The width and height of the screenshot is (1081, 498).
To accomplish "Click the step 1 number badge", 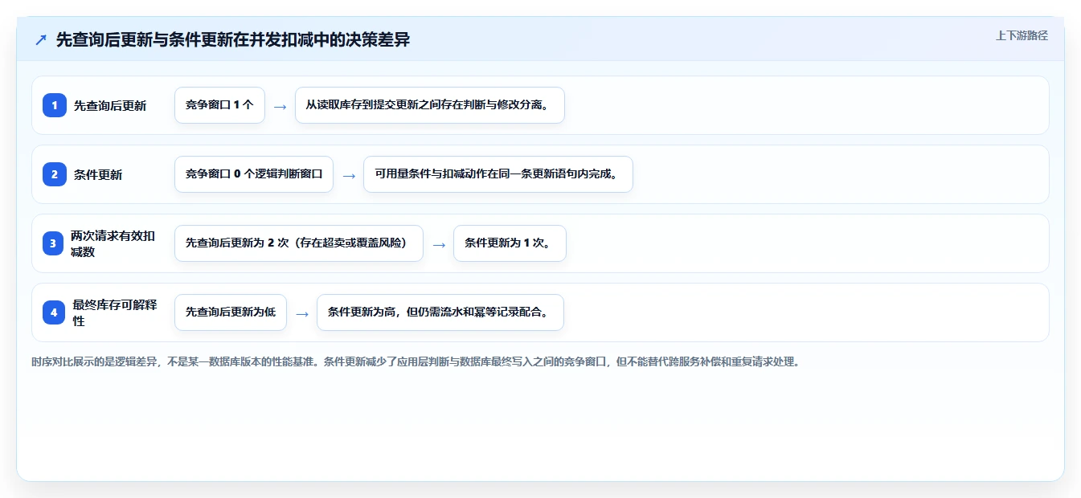I will (55, 105).
